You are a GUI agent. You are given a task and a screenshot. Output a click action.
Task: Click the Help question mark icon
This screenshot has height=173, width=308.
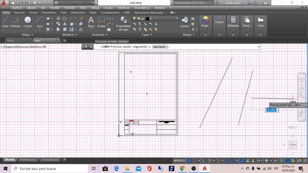click(266, 3)
